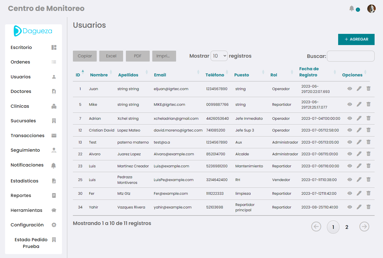Go to page 2 of results
This screenshot has width=383, height=258.
(347, 227)
